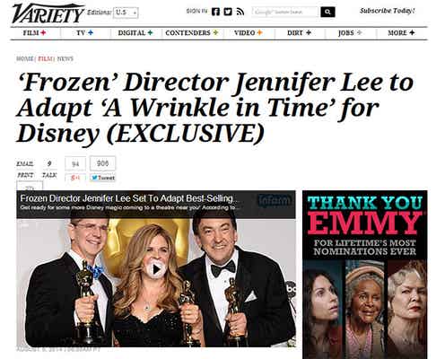Open the Thank You Emmy advertisement
Image resolution: width=445 pixels, height=359 pixels.
365,275
